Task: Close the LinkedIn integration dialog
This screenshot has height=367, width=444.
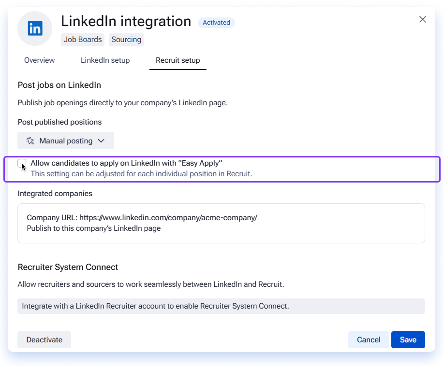Action: [x=423, y=19]
